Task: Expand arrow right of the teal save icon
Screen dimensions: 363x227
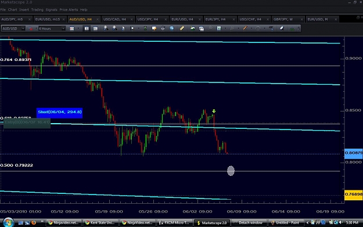Action: pyautogui.click(x=225, y=28)
